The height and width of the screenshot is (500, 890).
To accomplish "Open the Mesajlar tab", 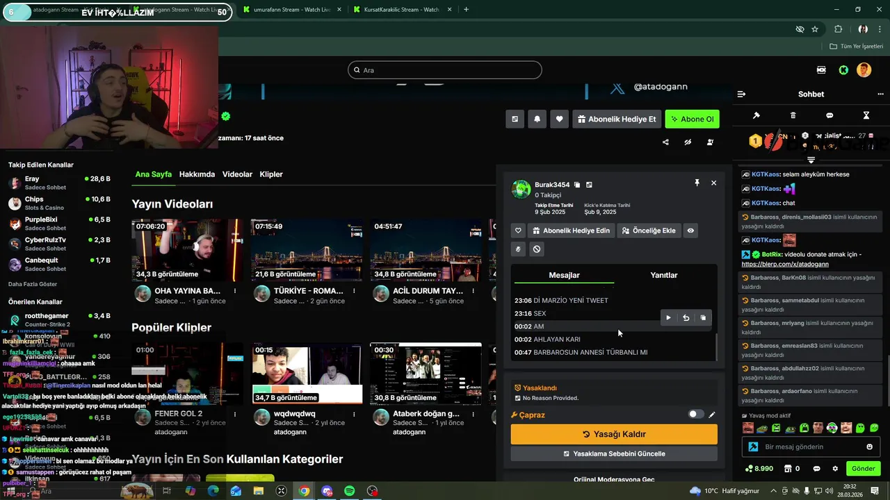I will pos(564,275).
